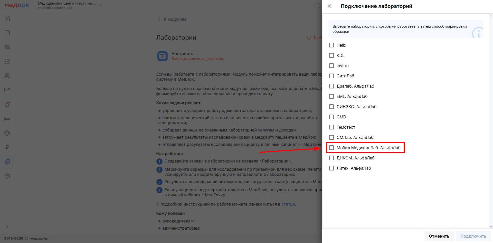Screen dimensions: 493x243
Task: Open the ruble finance icon
Action: pos(7,147)
